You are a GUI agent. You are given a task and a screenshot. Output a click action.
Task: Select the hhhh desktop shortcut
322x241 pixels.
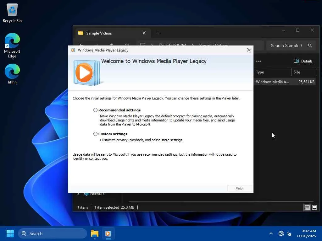12,74
